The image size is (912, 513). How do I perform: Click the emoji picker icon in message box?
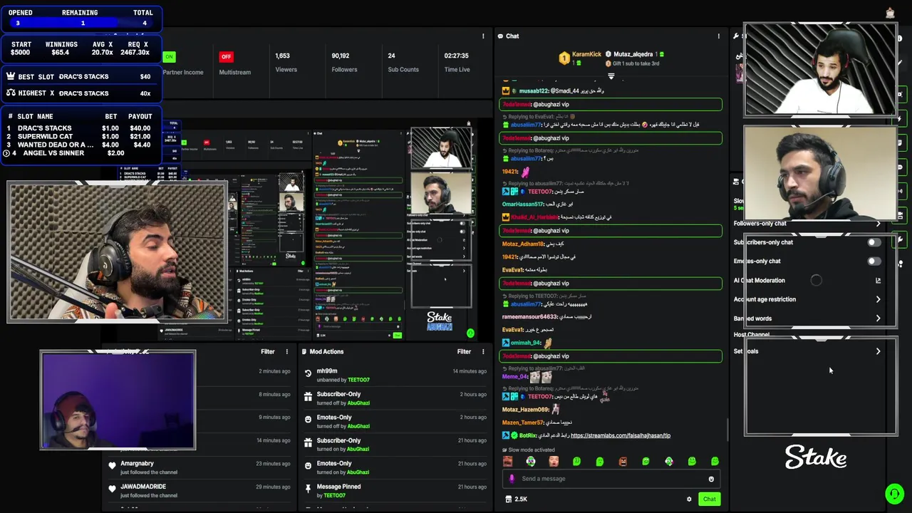pyautogui.click(x=711, y=479)
